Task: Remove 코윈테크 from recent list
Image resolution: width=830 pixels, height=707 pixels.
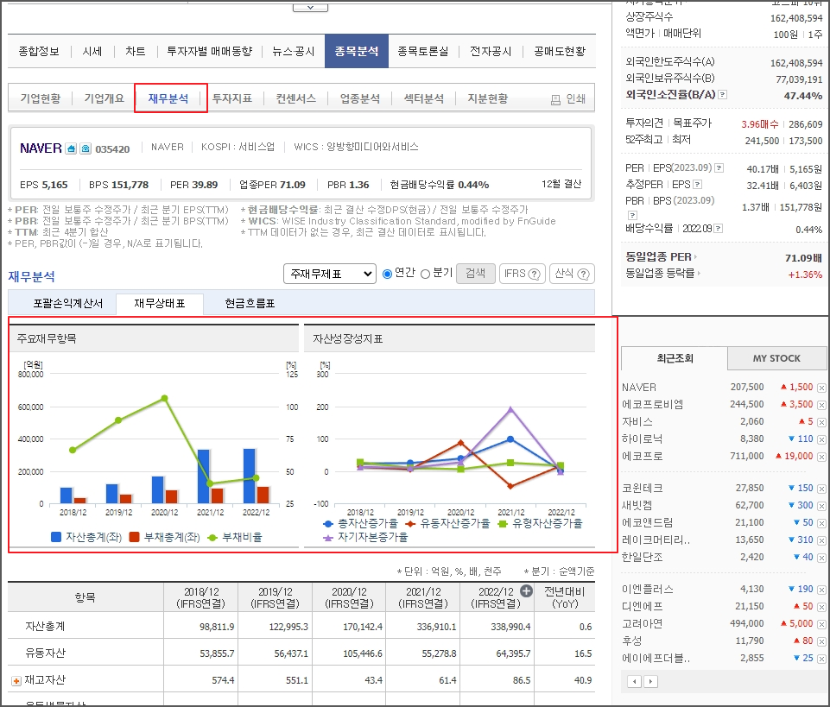Action: [821, 489]
